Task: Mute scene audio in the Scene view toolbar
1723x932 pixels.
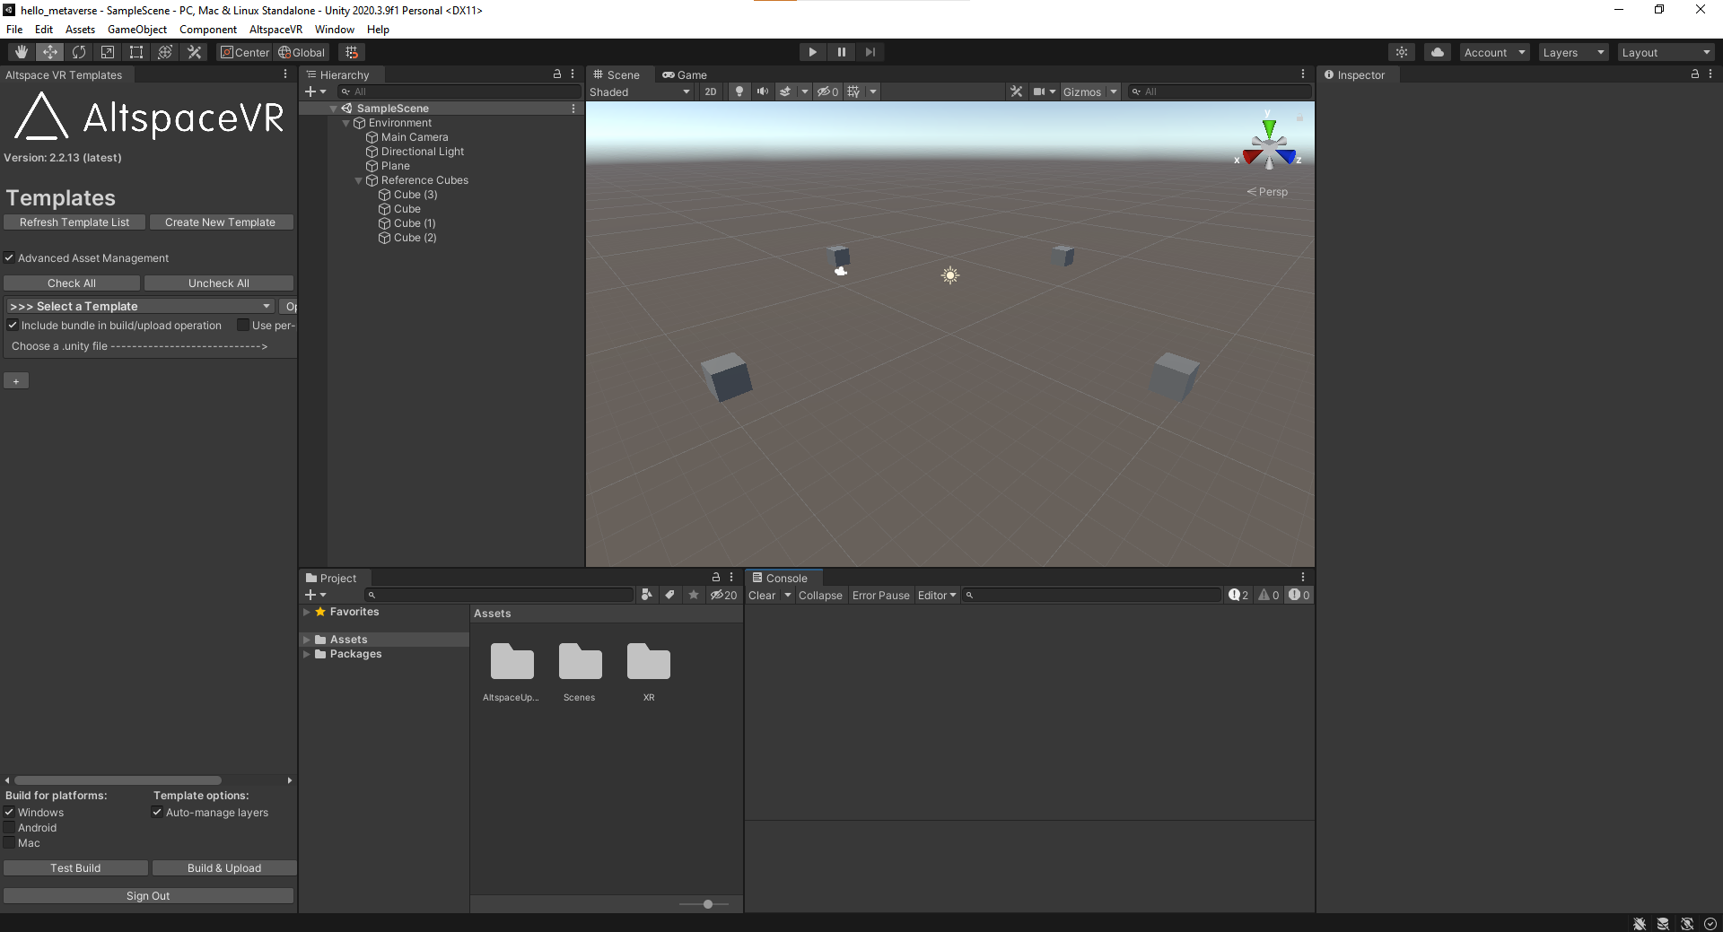Action: pyautogui.click(x=762, y=91)
